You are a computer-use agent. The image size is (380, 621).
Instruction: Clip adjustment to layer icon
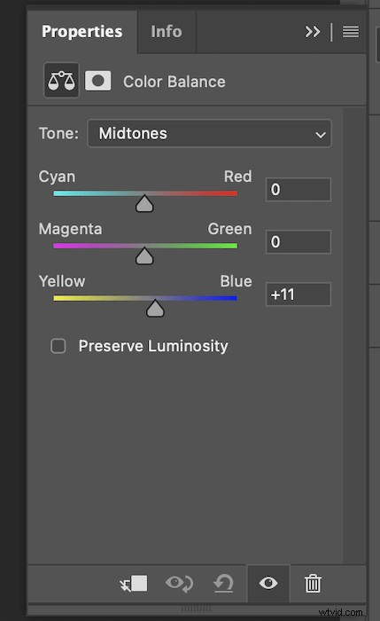134,584
